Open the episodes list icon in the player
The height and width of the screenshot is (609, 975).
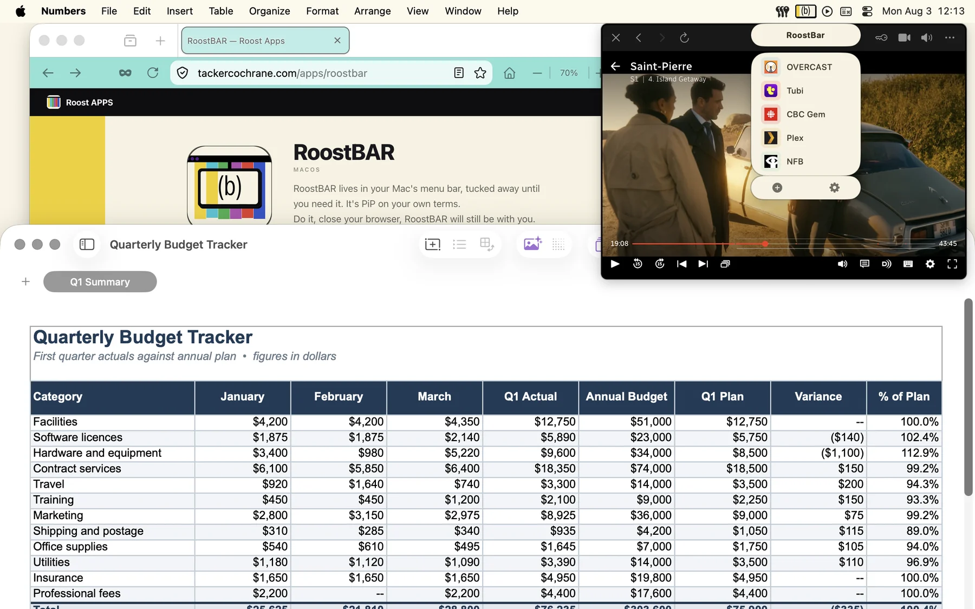click(725, 264)
